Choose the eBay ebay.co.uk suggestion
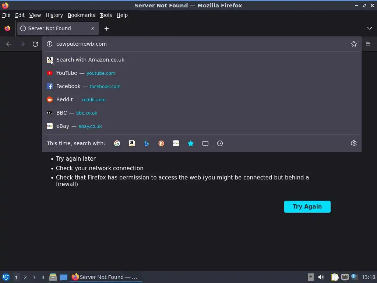The image size is (377, 283). [202, 126]
